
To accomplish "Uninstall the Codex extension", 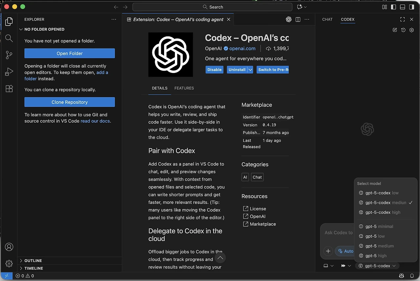I will (x=237, y=70).
